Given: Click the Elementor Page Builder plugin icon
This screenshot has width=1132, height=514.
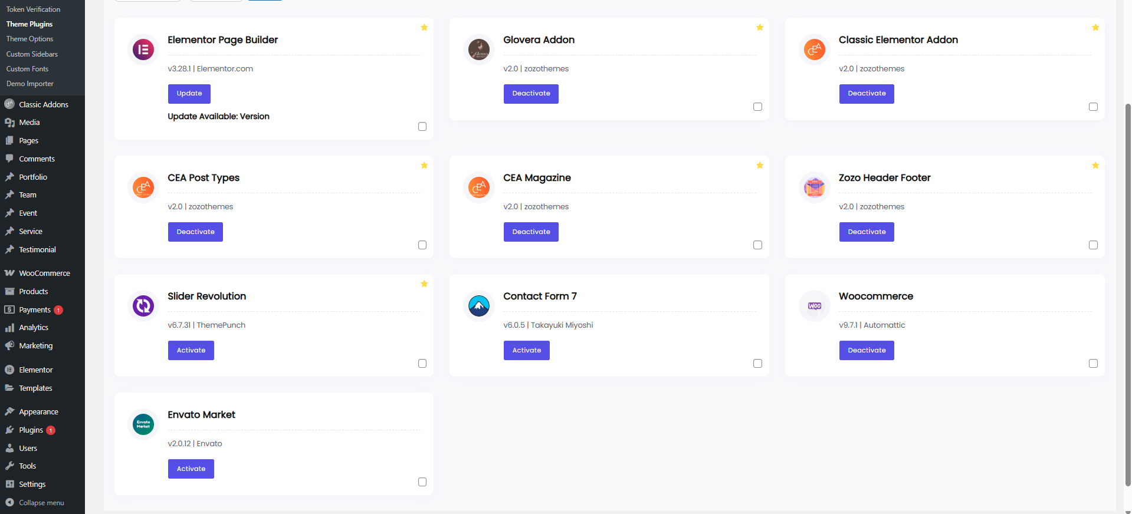Looking at the screenshot, I should tap(143, 50).
